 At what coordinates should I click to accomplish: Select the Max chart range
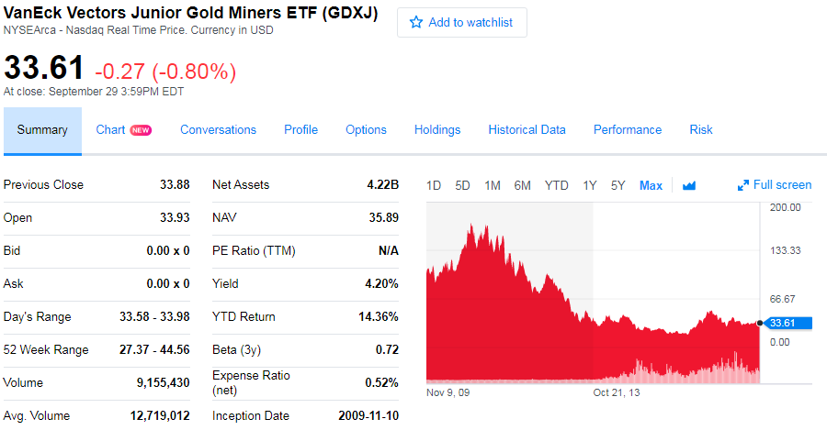point(651,185)
